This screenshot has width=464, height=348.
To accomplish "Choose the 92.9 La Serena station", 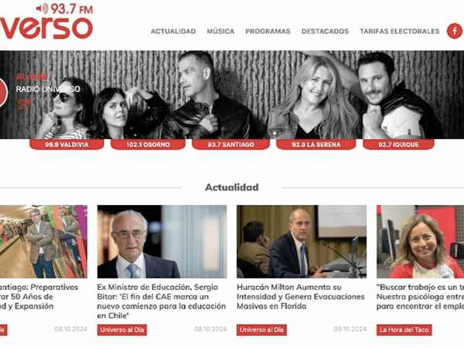I will tap(316, 145).
